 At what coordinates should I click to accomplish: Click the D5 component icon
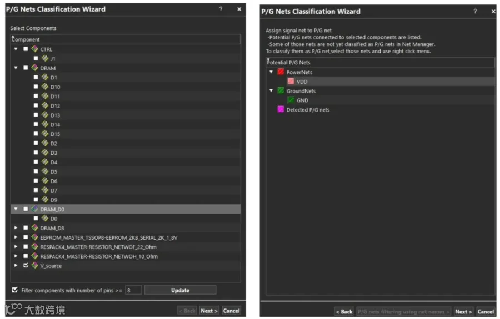click(x=45, y=171)
